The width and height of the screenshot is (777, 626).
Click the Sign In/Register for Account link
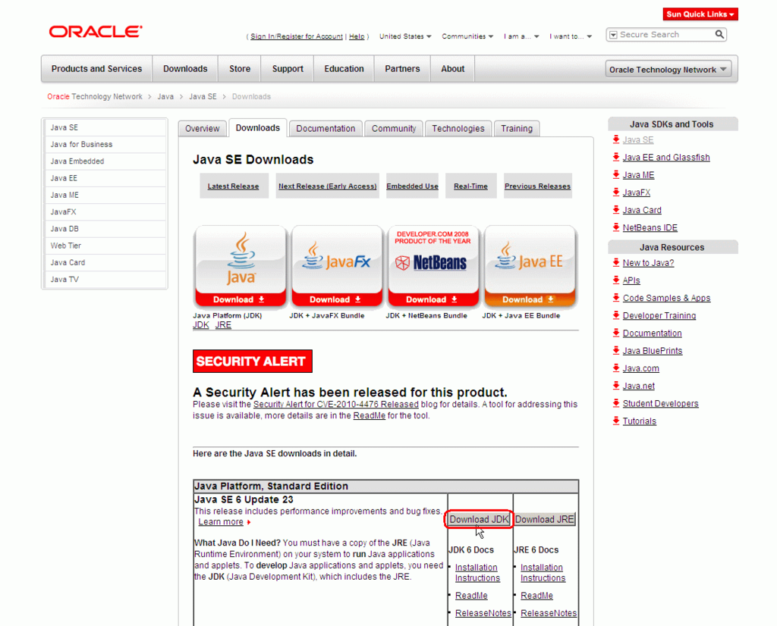click(x=297, y=36)
